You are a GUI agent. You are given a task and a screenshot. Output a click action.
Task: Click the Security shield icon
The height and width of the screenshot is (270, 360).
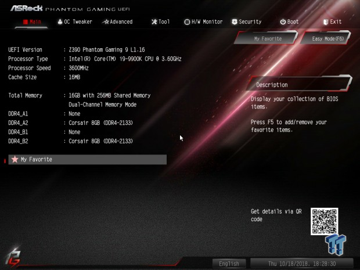[235, 22]
